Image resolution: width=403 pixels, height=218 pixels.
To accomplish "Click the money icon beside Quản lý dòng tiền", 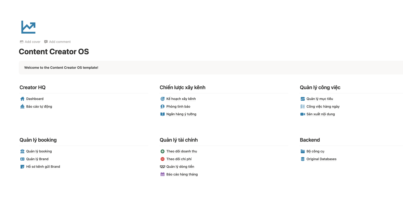I will point(163,167).
